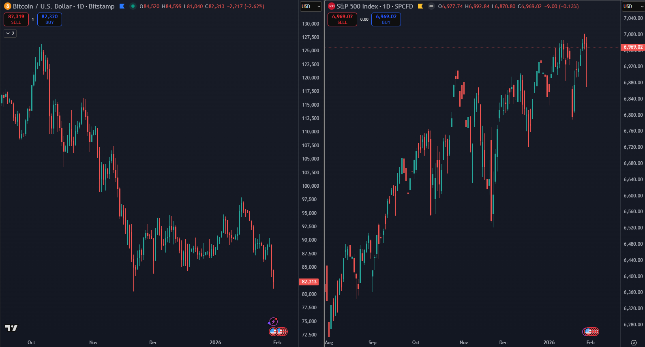Click the Aug label on S&P time axis
Screen dimensions: 645x347
point(329,343)
